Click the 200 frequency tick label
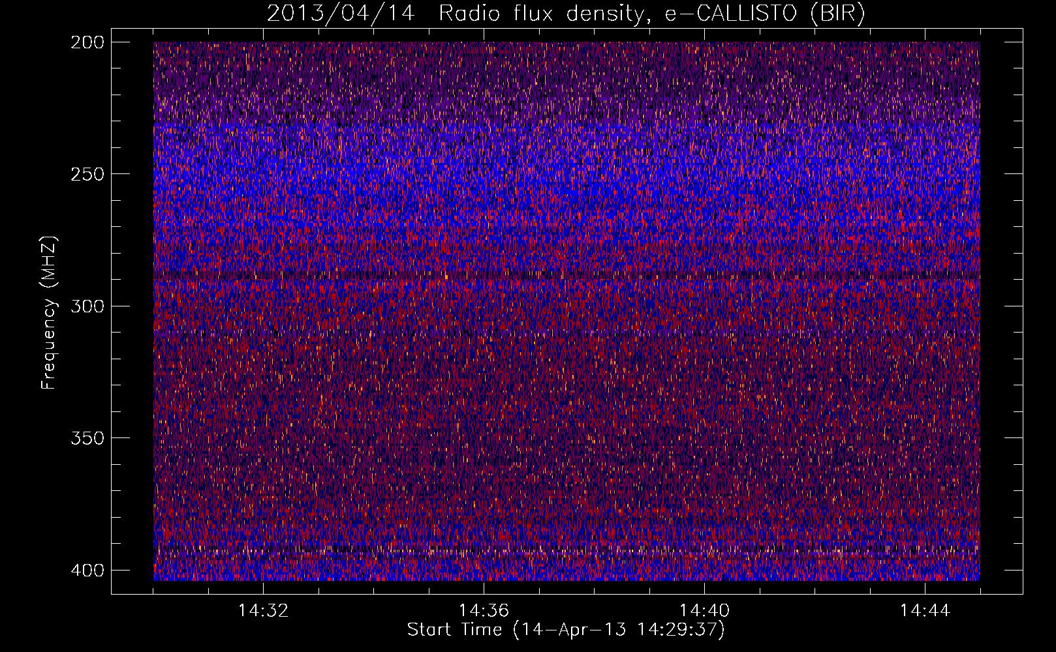 tap(87, 42)
